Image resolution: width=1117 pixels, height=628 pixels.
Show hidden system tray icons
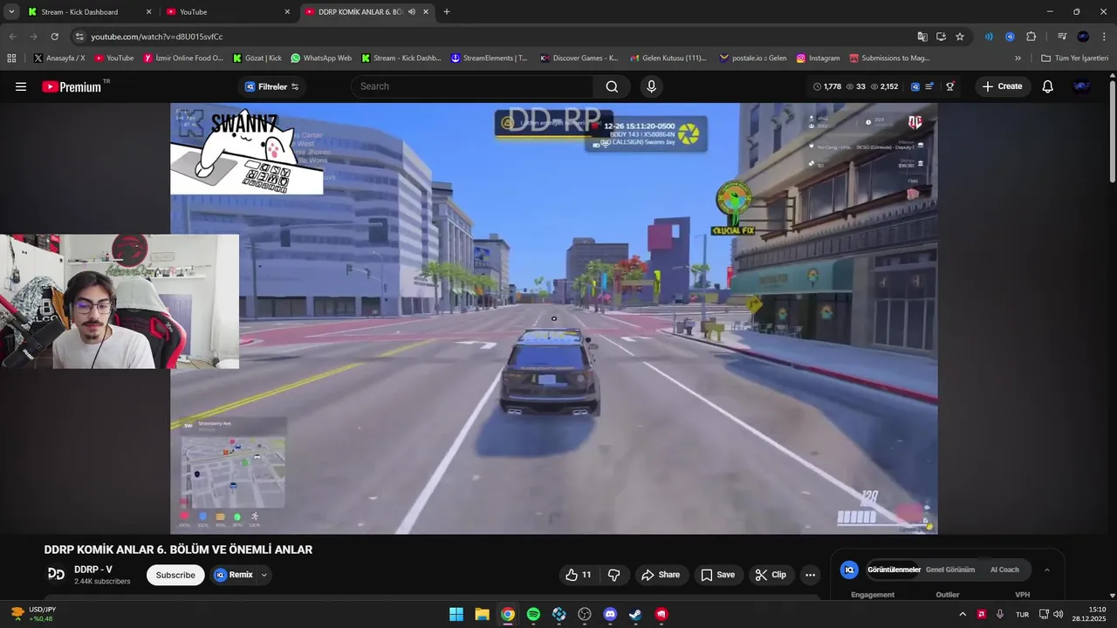tap(963, 614)
